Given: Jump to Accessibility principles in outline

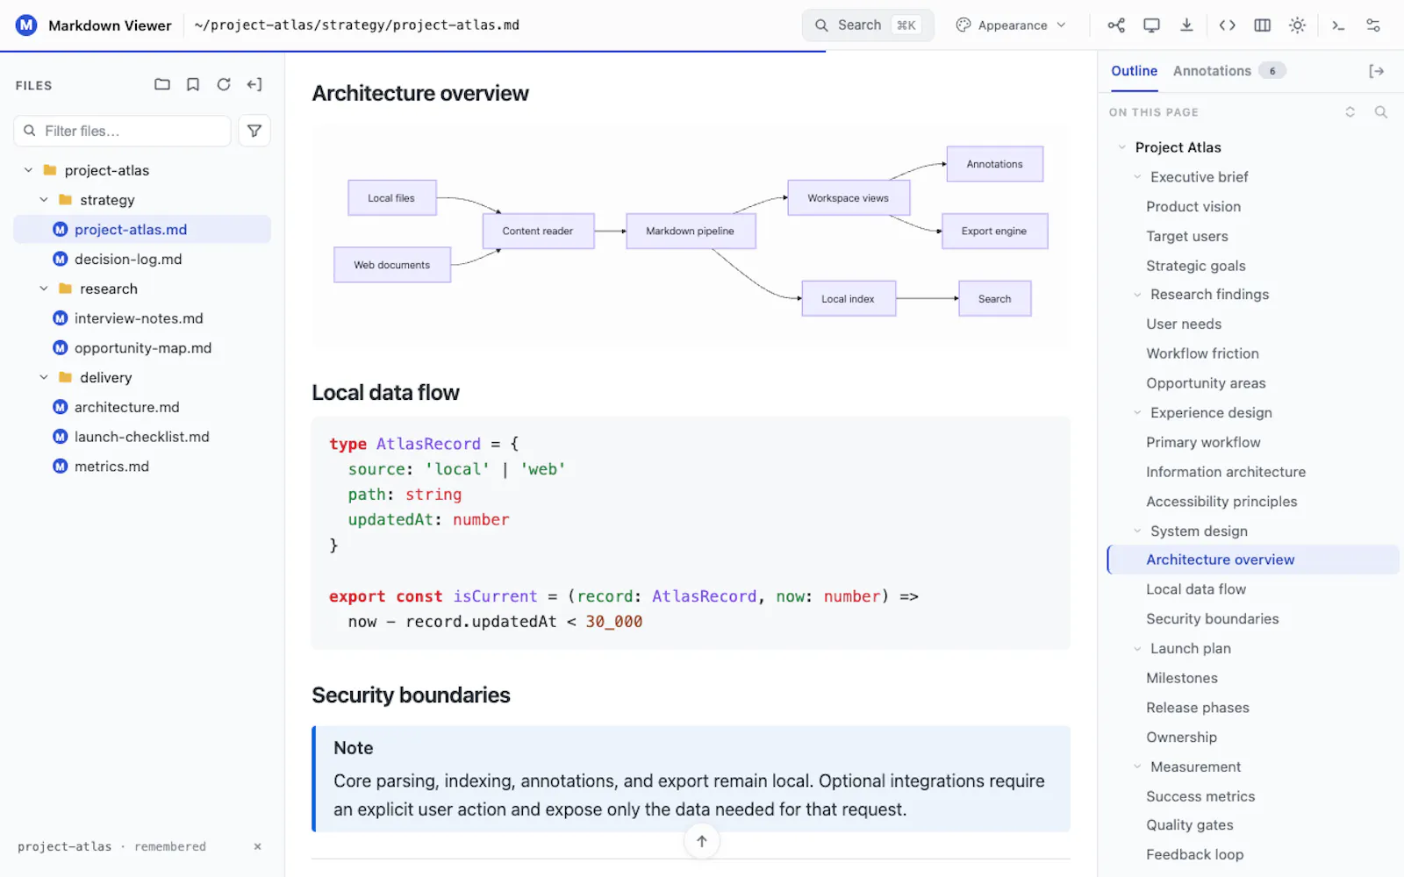Looking at the screenshot, I should pyautogui.click(x=1221, y=502).
